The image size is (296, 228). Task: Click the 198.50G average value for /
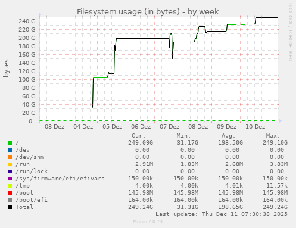230,143
